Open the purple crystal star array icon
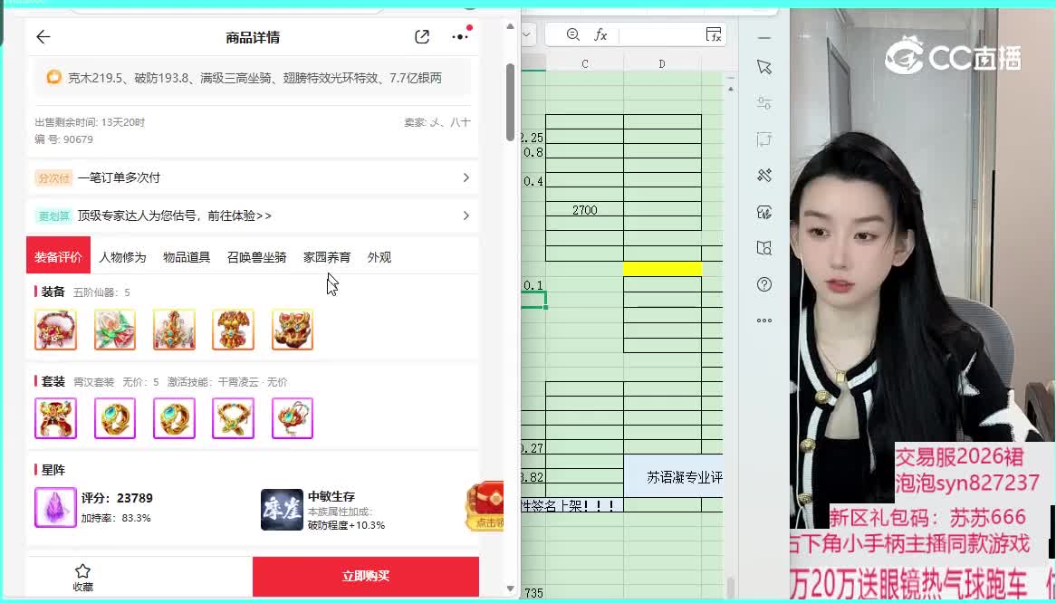This screenshot has width=1056, height=603. coord(55,507)
